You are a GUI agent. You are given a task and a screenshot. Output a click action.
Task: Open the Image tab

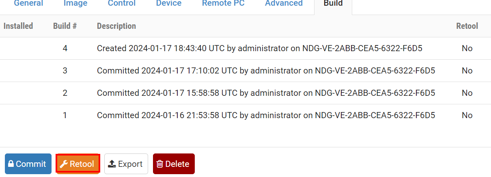click(75, 4)
